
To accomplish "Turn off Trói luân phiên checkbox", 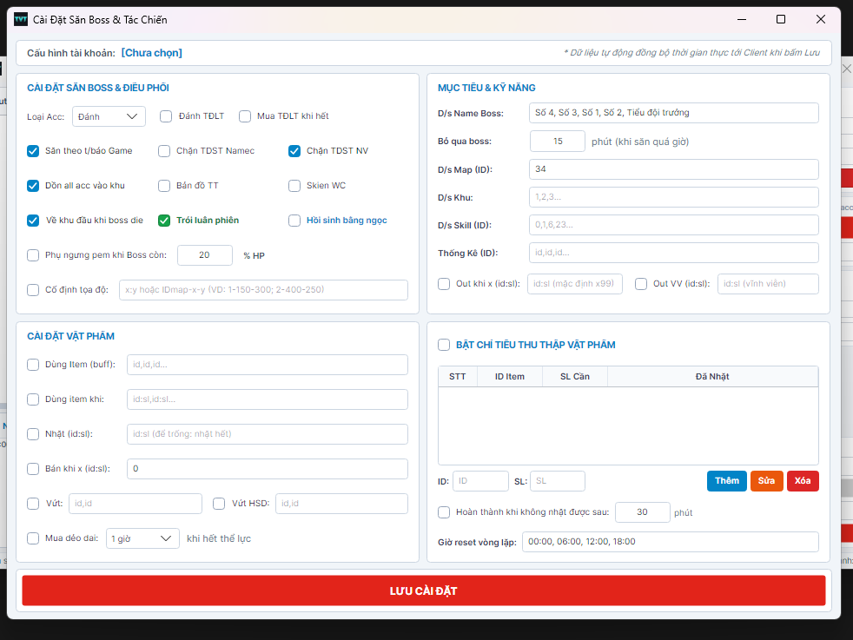I will (164, 221).
